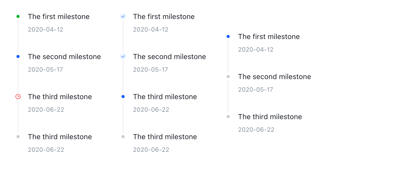Viewport: 395px width, 170px height.
Task: Select "The third milestone" title beside blue dot
Action: tap(165, 97)
